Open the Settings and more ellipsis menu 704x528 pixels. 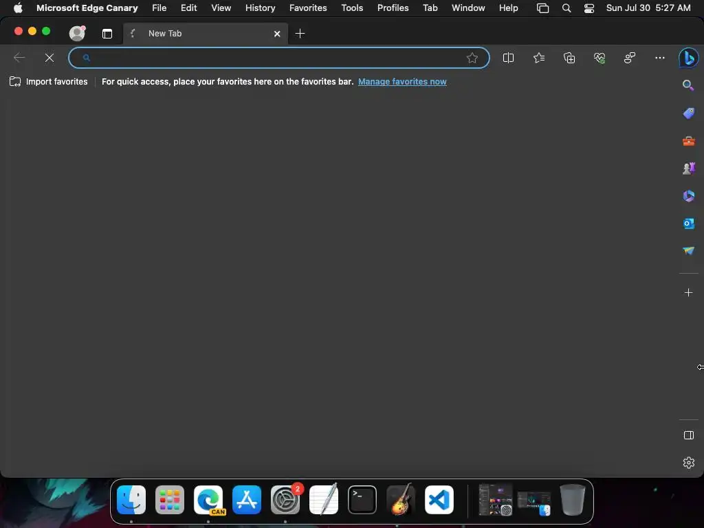coord(659,58)
